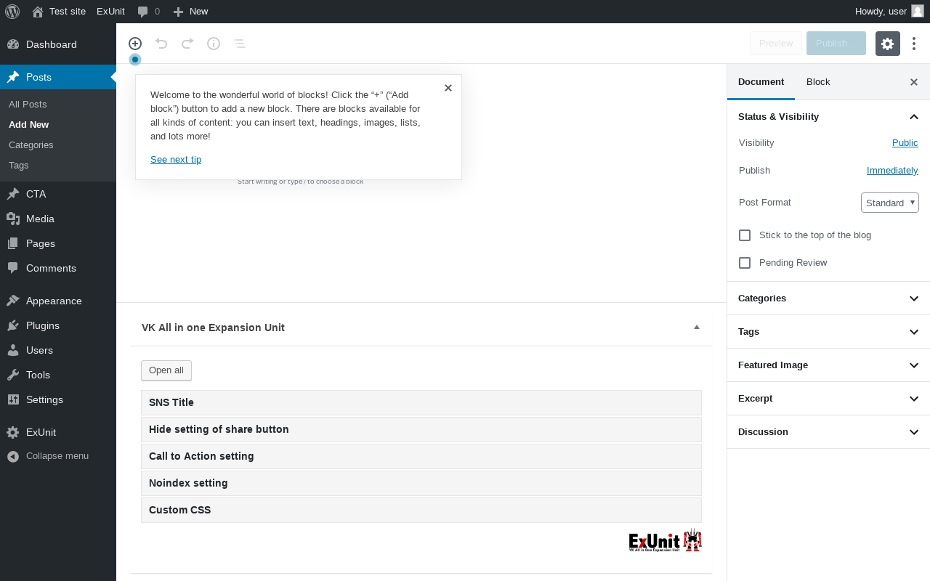930x581 pixels.
Task: Open the Post Format dropdown
Action: tap(890, 203)
